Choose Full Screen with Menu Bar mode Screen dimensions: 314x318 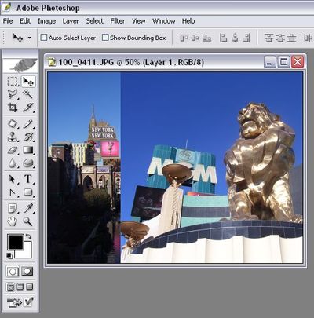click(x=20, y=287)
